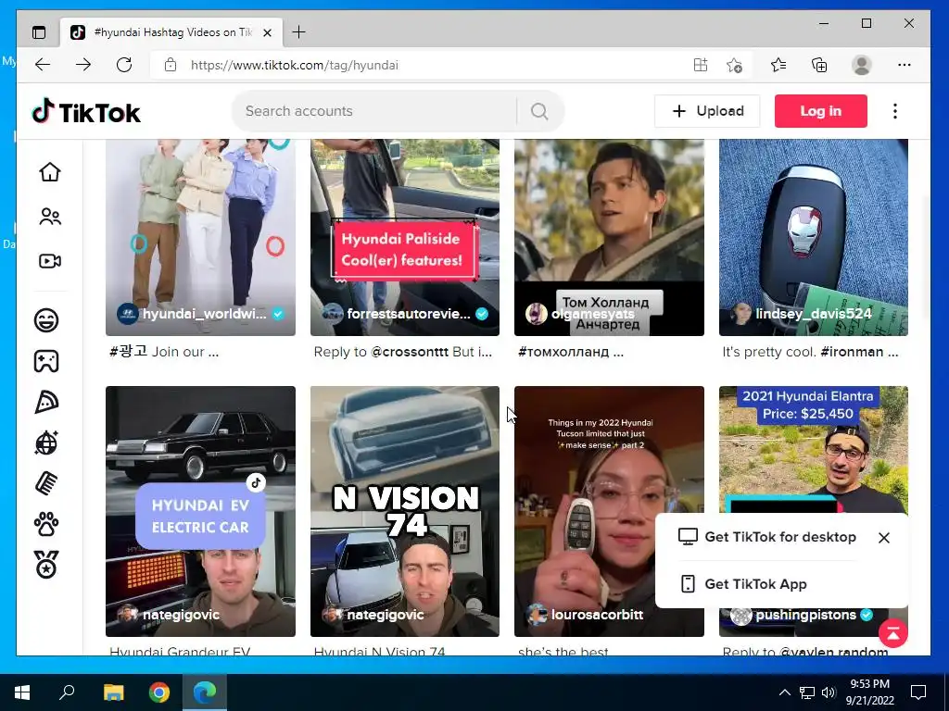Screen dimensions: 949x711
Task: Open the N Vision 74 video
Action: [x=405, y=511]
